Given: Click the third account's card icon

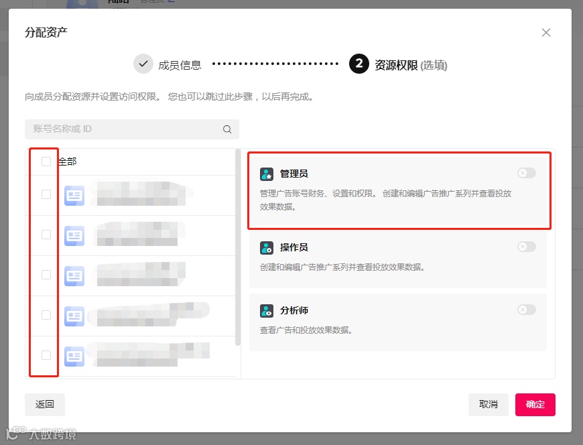Looking at the screenshot, I should pos(74,276).
